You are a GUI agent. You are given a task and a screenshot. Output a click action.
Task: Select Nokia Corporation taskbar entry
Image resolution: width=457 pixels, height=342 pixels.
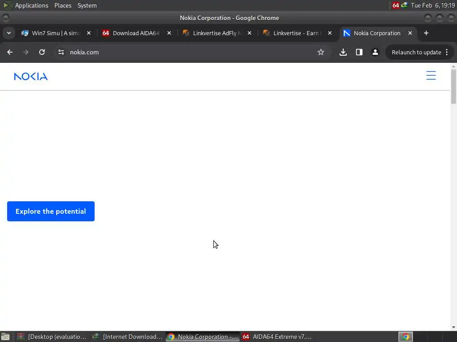tap(203, 337)
